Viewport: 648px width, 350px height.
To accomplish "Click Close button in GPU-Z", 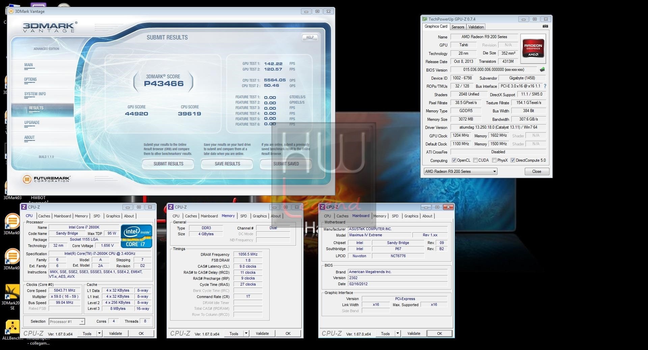I will 537,171.
